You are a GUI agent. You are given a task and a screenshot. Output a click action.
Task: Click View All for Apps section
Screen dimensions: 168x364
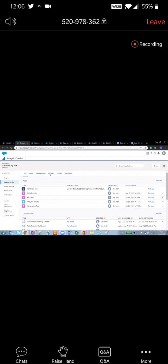click(159, 180)
